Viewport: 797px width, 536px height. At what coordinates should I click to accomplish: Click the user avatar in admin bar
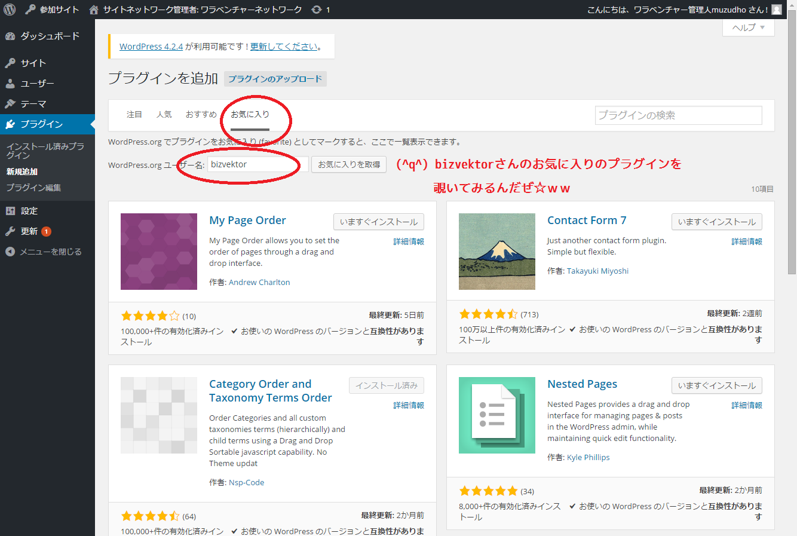777,10
